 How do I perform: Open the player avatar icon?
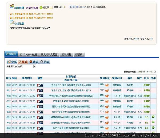tap(12, 6)
